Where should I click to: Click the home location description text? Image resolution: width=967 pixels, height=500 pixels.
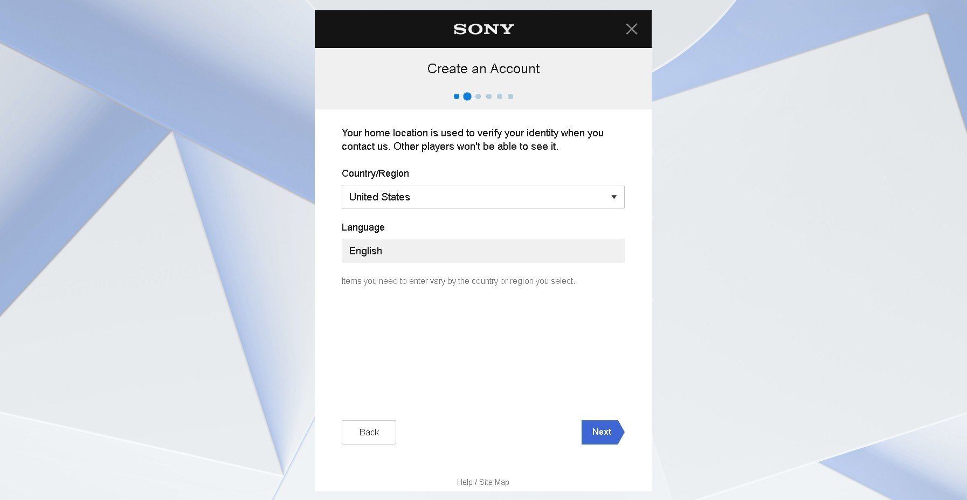click(x=473, y=140)
